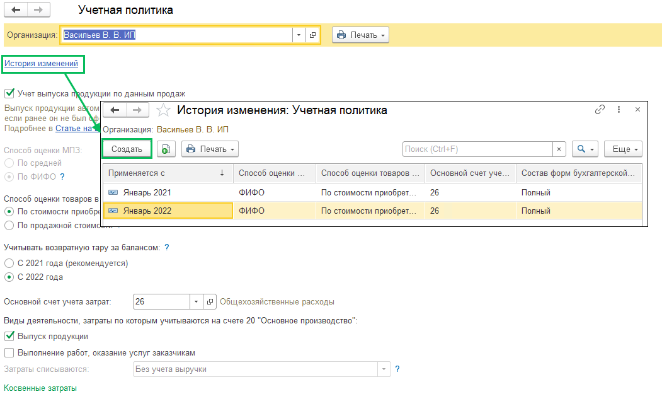Click in the Поиск (Ctrl+F) field

pyautogui.click(x=477, y=149)
